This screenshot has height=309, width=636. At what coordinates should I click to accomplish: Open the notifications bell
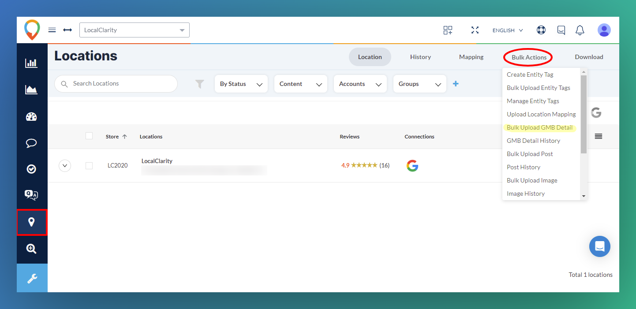click(580, 30)
